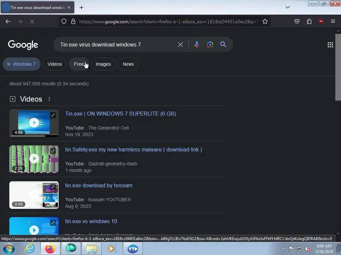Click The Generator Cell channel name
Screen dimensions: 341x255
tap(109, 128)
